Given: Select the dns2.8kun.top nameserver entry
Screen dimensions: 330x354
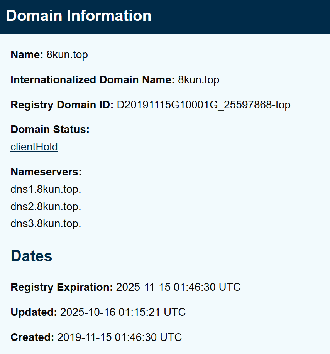Looking at the screenshot, I should point(46,207).
